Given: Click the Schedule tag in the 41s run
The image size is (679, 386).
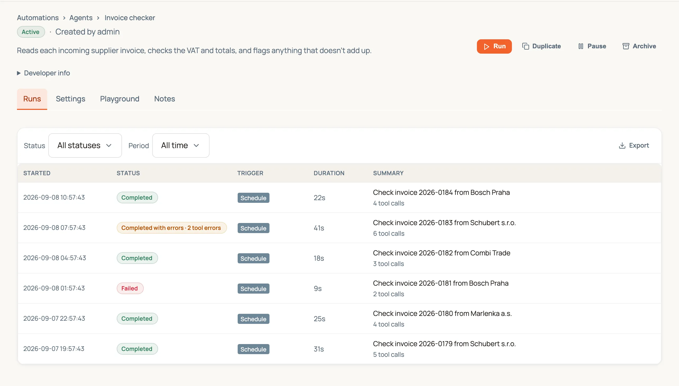Looking at the screenshot, I should tap(253, 228).
